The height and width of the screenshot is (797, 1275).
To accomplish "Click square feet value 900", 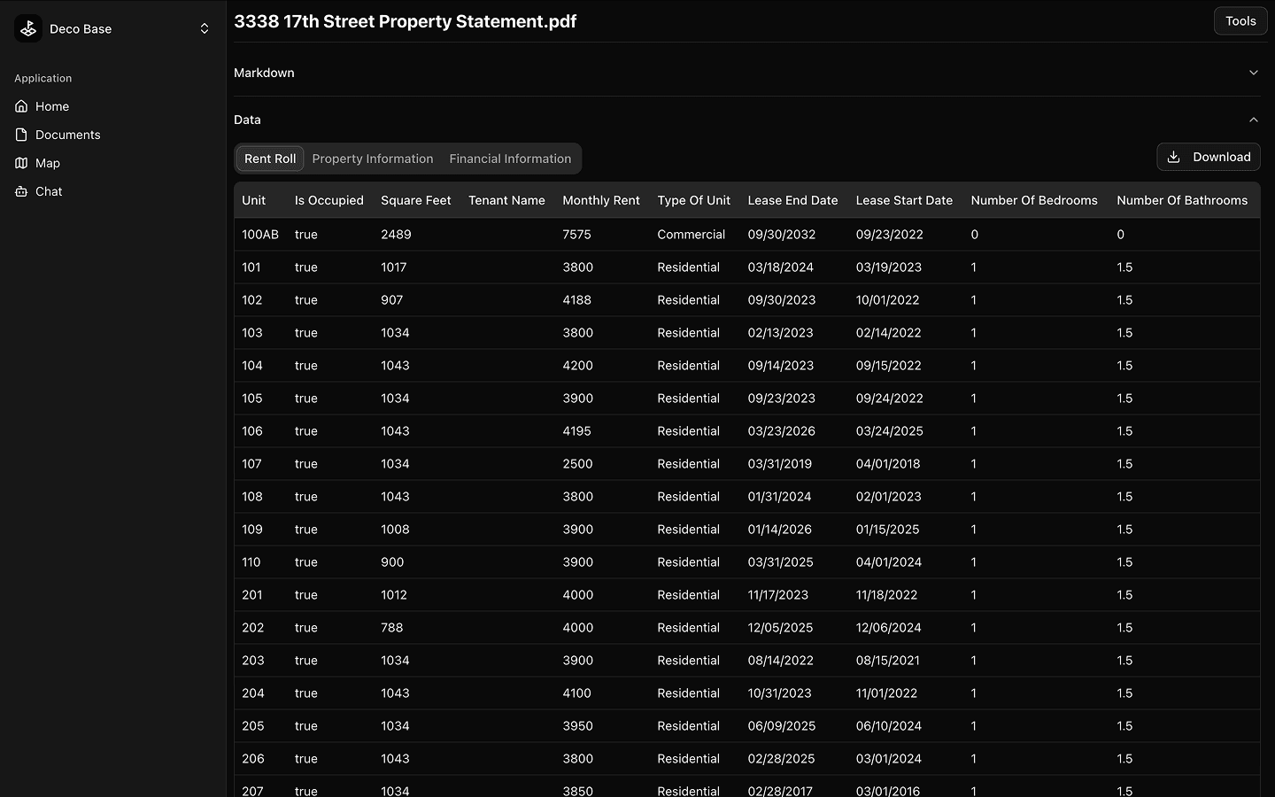I will [392, 562].
